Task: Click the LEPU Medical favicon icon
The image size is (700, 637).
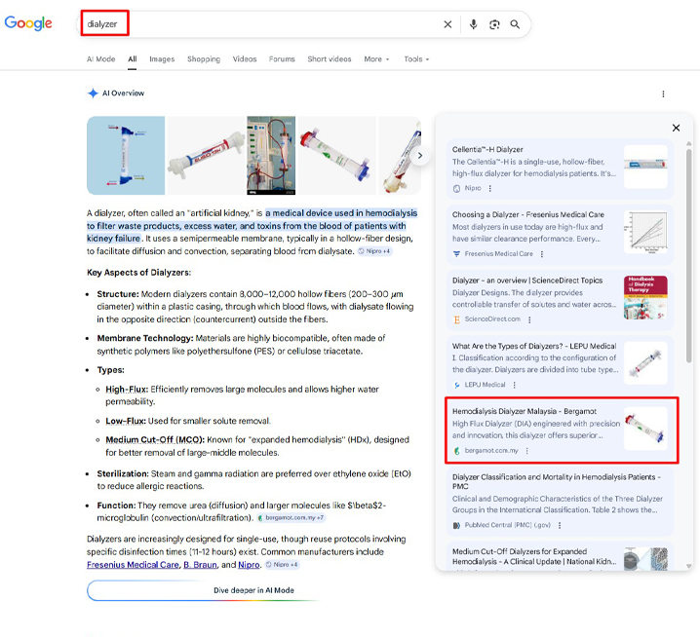Action: point(456,385)
